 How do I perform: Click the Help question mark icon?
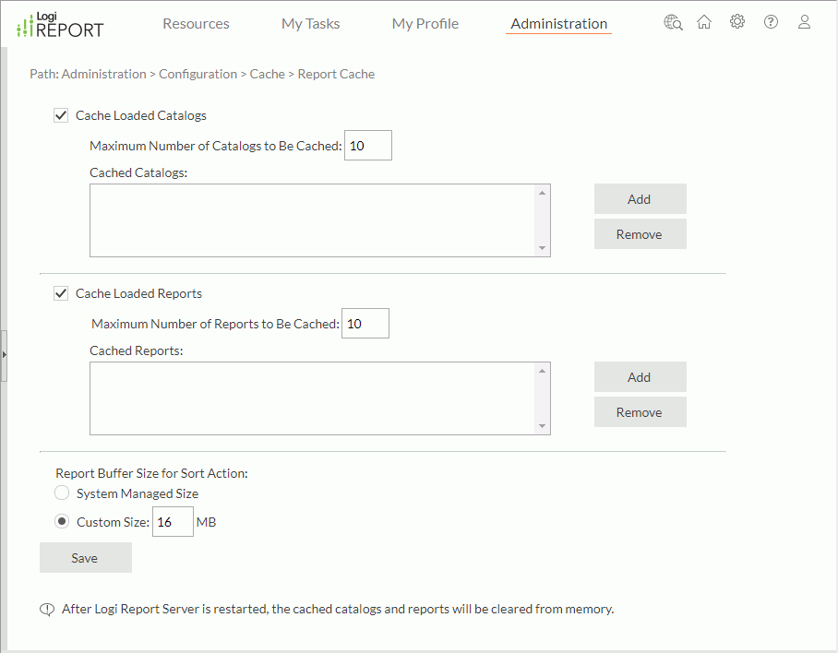[x=771, y=21]
